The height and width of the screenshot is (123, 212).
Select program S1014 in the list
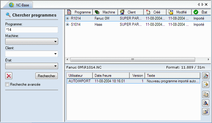76,24
